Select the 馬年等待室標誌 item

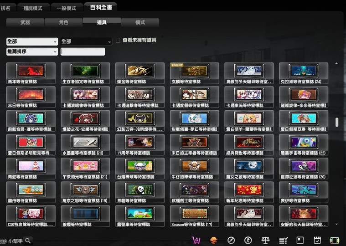pos(31,73)
